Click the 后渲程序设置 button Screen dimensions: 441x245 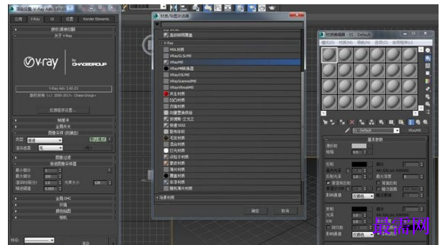63,110
